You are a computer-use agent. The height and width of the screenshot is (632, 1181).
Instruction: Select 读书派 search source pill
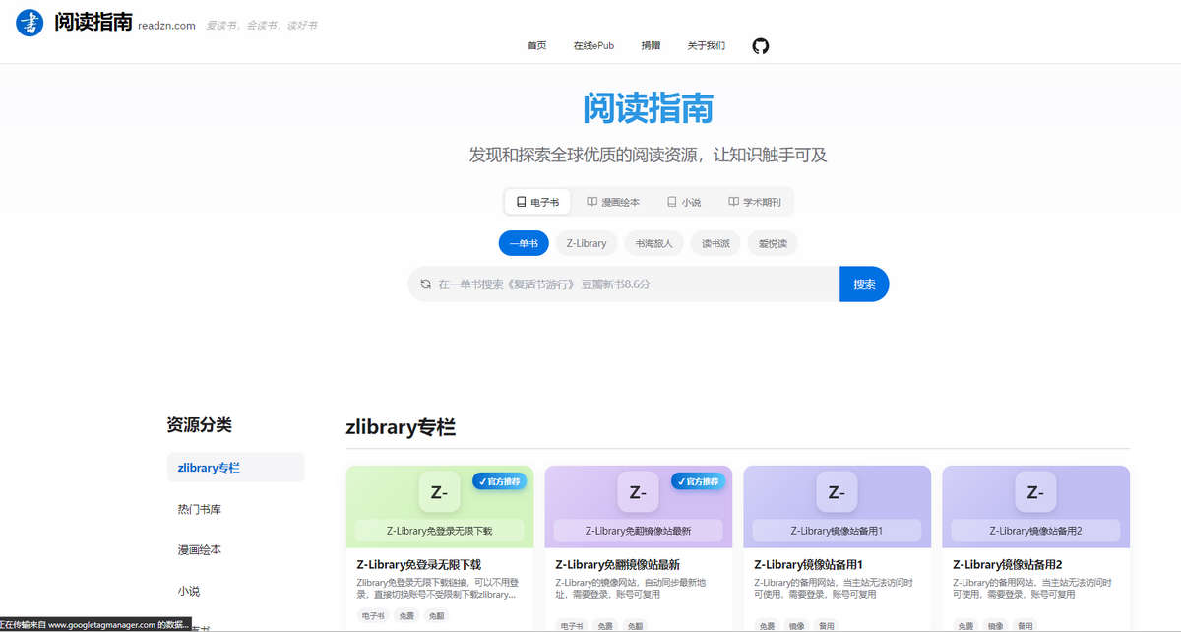tap(715, 243)
